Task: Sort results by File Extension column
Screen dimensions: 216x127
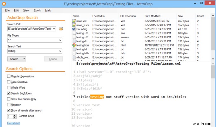Action: pos(131,16)
